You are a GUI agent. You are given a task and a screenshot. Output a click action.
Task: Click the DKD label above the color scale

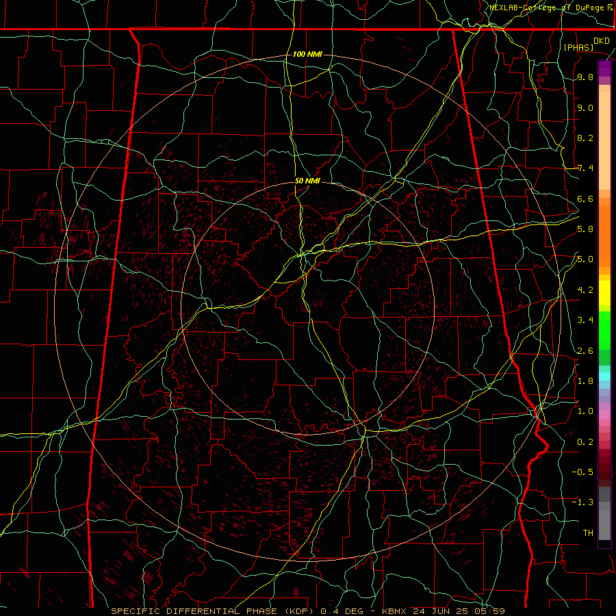pyautogui.click(x=601, y=41)
